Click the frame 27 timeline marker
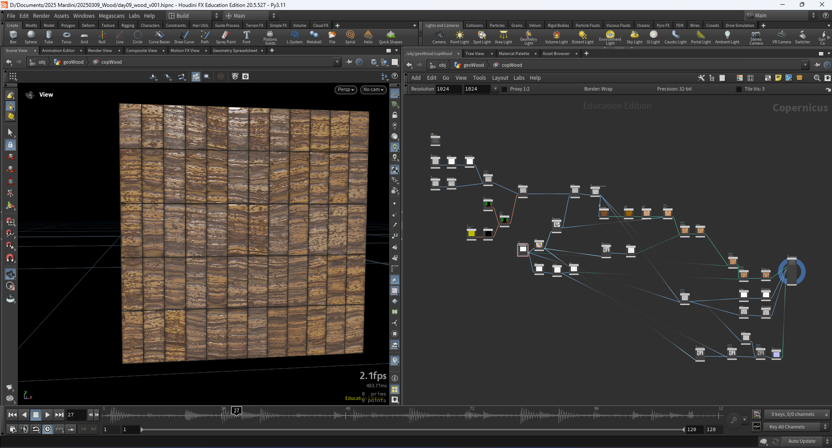Screen dimensions: 832x448 (236, 411)
